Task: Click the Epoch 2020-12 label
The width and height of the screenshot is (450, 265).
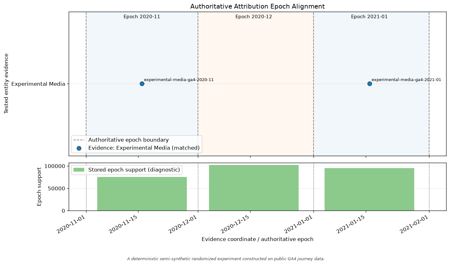Action: pos(254,17)
